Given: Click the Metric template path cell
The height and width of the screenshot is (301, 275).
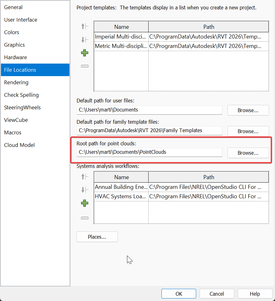Looking at the screenshot, I should pos(209,46).
